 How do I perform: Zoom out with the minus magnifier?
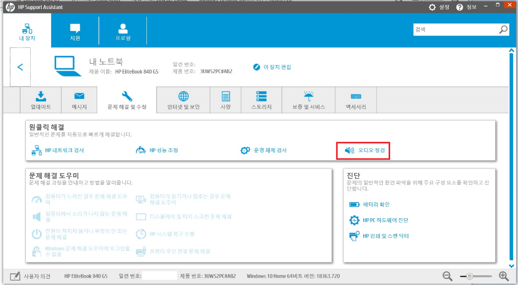447,276
